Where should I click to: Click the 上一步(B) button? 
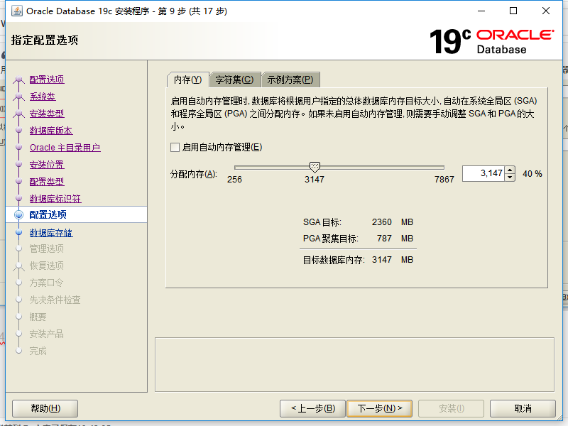pyautogui.click(x=312, y=408)
